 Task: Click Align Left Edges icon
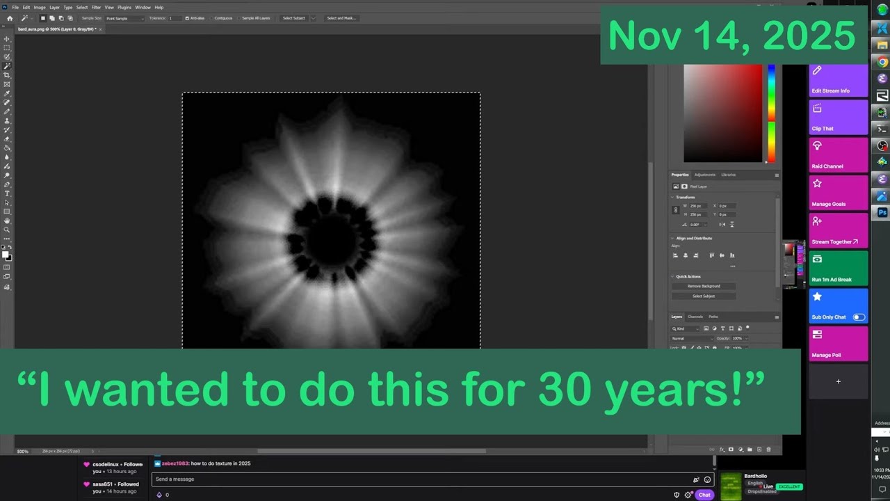click(x=676, y=255)
